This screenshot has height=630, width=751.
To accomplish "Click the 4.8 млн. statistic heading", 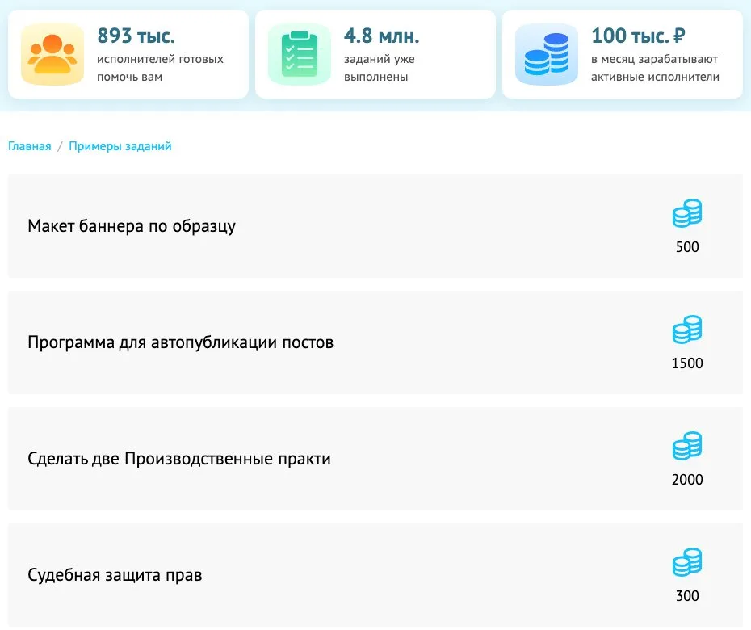I will (382, 36).
